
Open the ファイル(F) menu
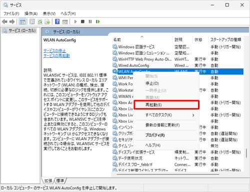11,13
